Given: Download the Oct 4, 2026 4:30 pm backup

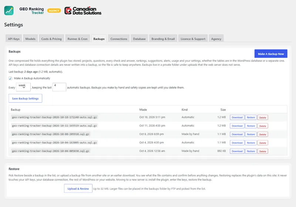Looking at the screenshot, I should click(x=237, y=143).
